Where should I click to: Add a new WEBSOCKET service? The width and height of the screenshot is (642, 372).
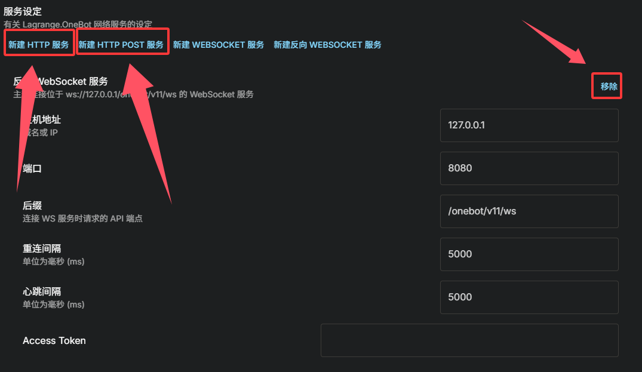218,45
